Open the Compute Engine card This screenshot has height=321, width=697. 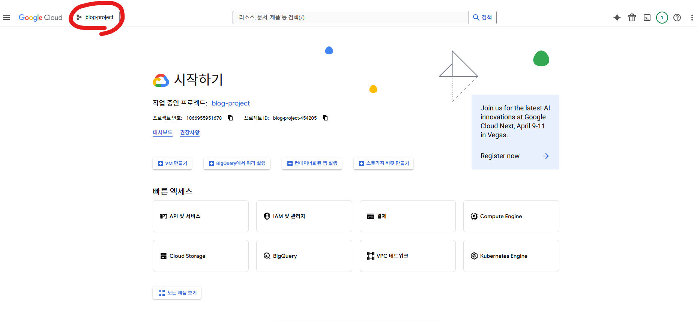511,216
